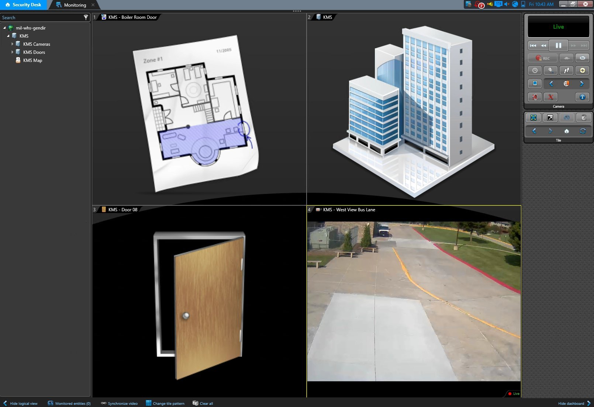Toggle slow motion turtle button

pos(566,58)
